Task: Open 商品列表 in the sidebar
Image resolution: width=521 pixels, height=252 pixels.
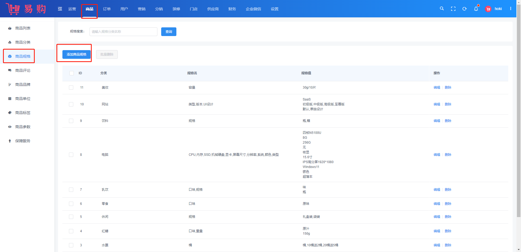Action: pos(23,28)
